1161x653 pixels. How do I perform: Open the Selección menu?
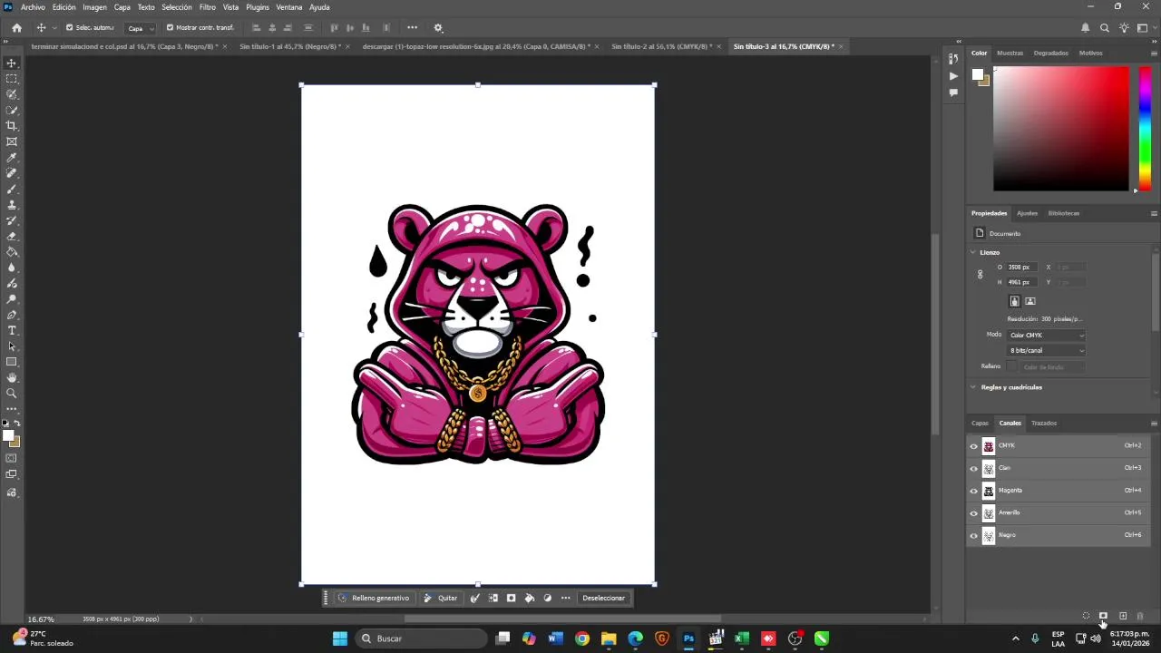pyautogui.click(x=177, y=7)
